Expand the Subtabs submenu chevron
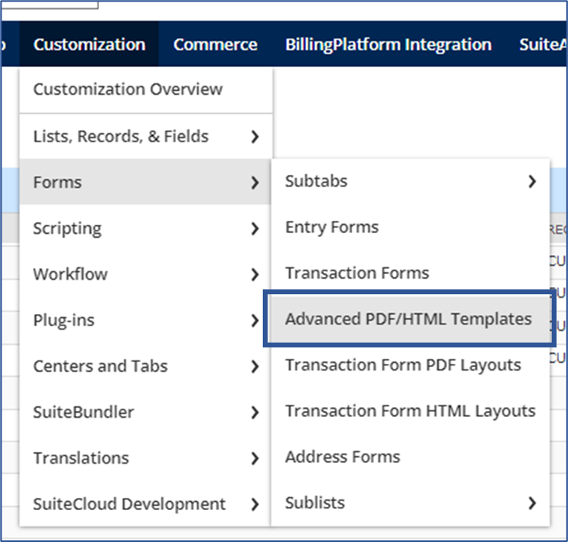568x542 pixels. click(x=533, y=181)
